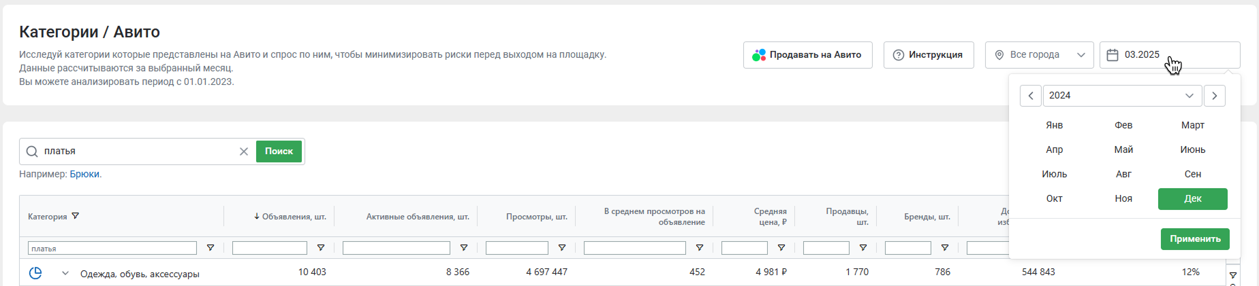Click the Брюки example link

tap(84, 174)
